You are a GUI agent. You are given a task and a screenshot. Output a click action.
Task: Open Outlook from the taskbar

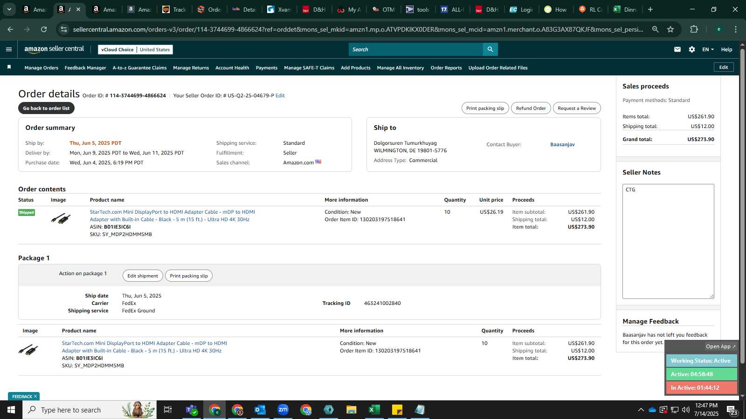pyautogui.click(x=260, y=410)
